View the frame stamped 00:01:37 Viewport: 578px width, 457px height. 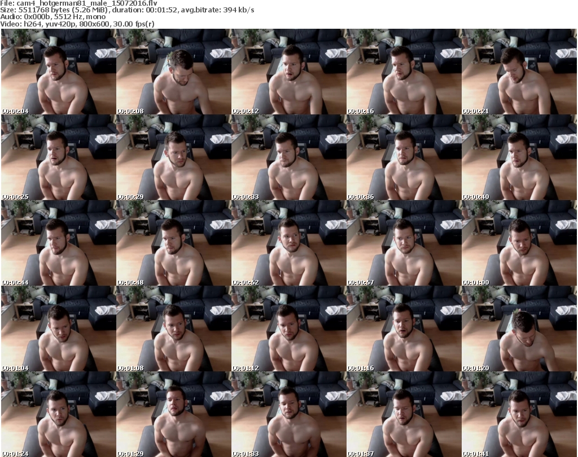tap(404, 414)
